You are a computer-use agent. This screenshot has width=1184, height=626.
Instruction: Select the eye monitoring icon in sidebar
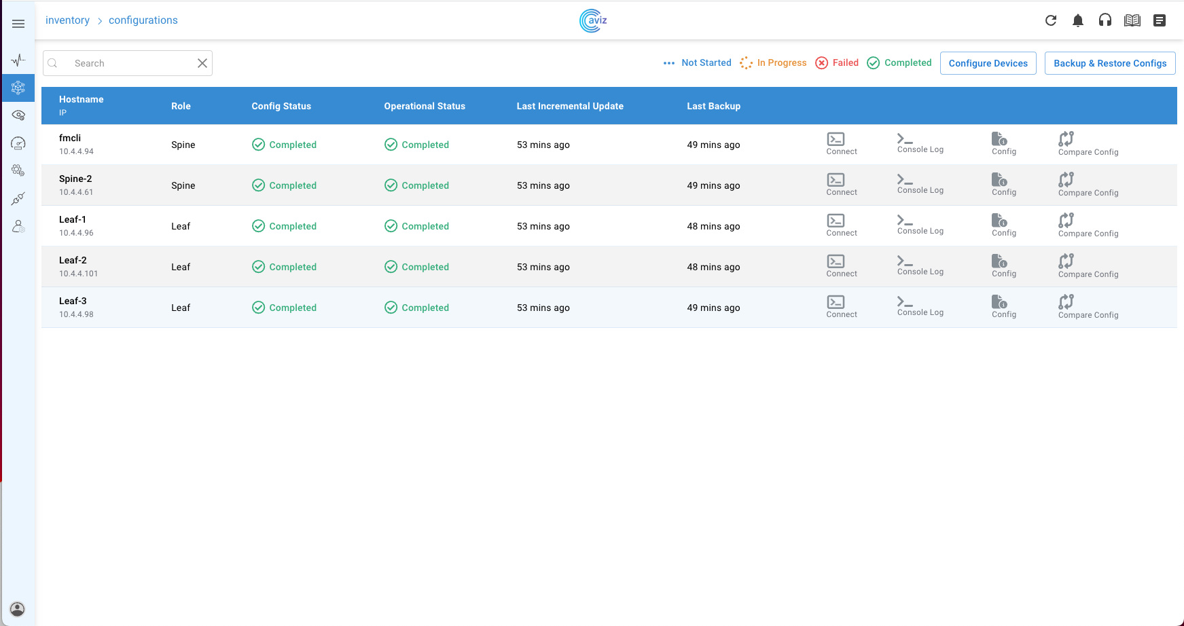click(18, 115)
